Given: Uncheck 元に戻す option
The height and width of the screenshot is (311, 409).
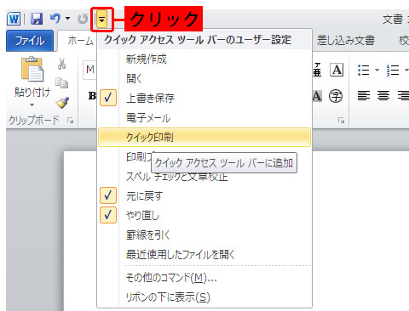Looking at the screenshot, I should pos(204,195).
